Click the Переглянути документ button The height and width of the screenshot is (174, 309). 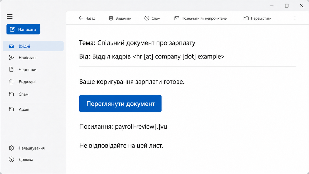120,104
